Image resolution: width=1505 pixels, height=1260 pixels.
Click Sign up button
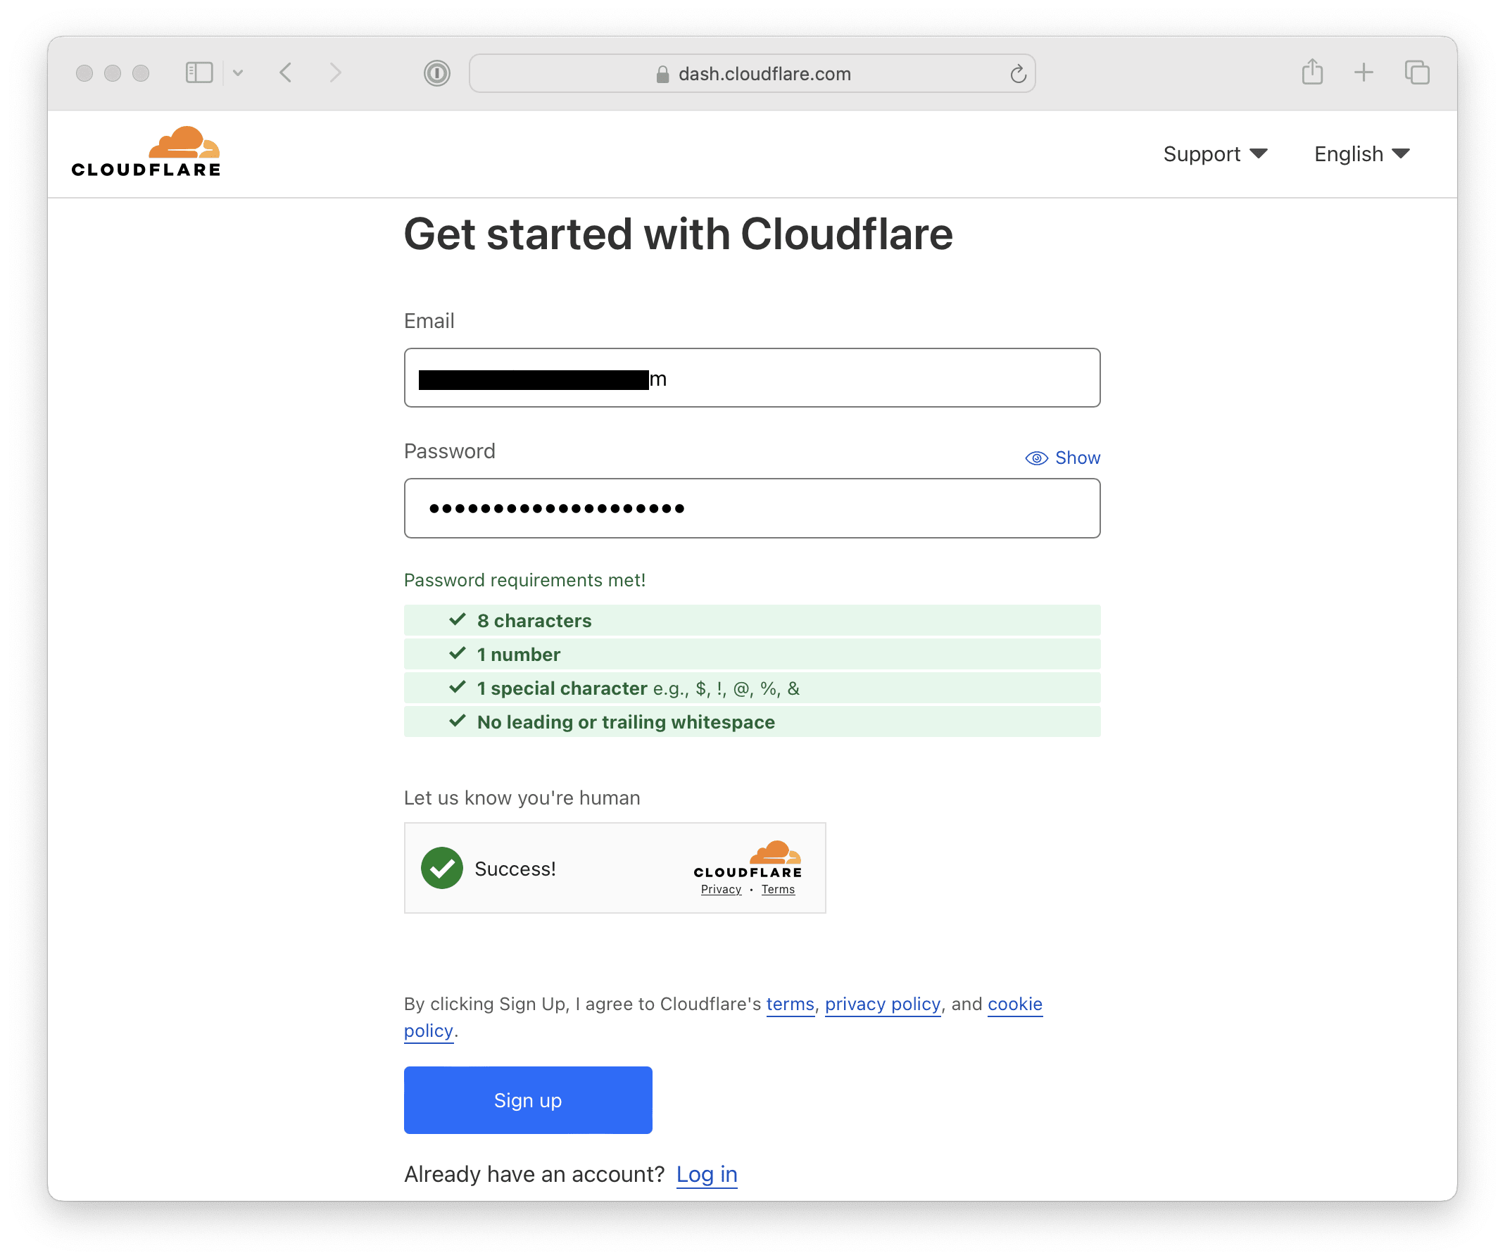tap(529, 1101)
